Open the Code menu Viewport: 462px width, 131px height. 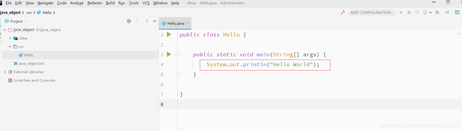pos(62,3)
